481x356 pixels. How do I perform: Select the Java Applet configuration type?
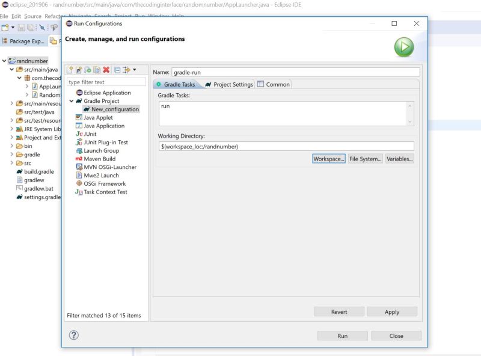click(x=98, y=118)
